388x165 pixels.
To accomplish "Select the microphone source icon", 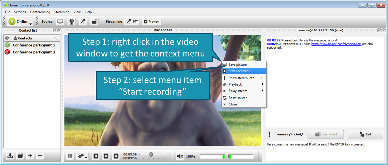I will [83, 22].
